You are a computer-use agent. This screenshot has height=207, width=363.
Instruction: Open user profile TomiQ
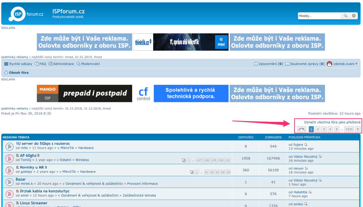(26, 160)
